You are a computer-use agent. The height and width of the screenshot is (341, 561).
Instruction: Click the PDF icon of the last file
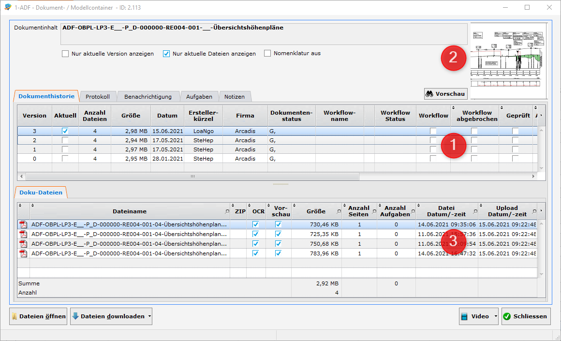23,253
